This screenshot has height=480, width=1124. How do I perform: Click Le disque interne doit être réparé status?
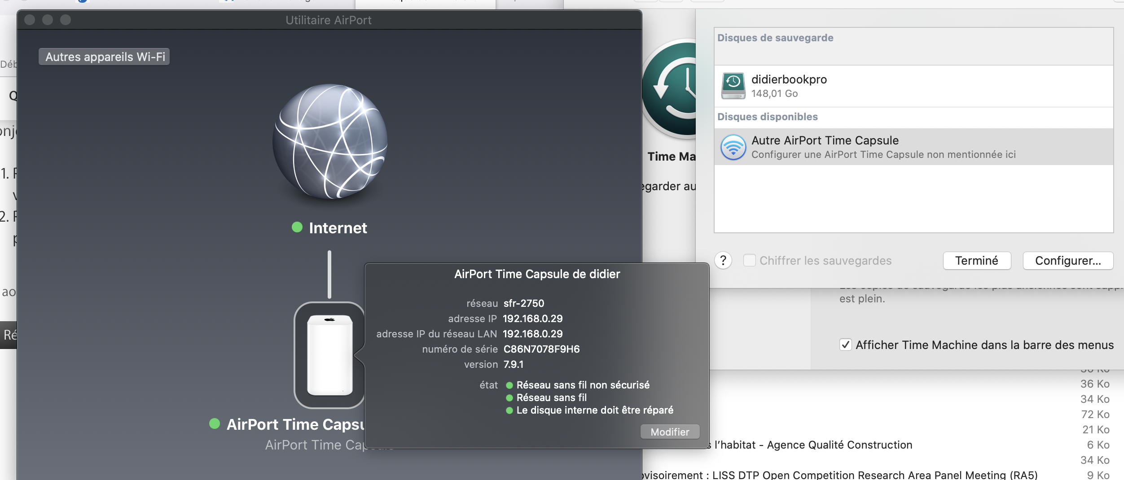[595, 410]
